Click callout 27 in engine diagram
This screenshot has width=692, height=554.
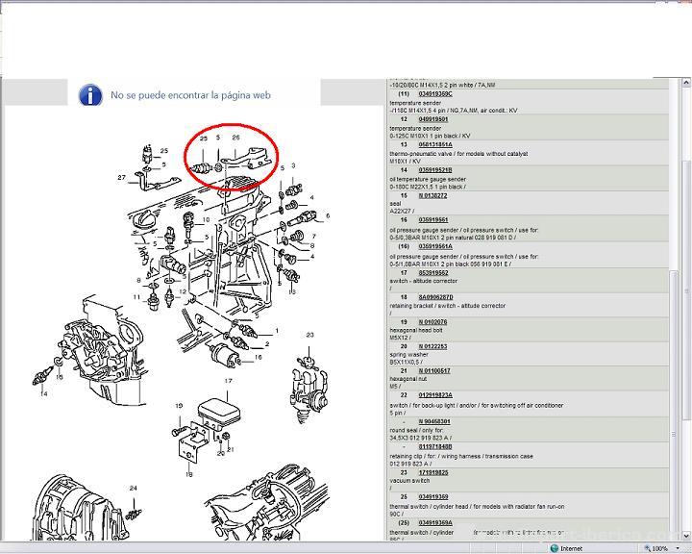pyautogui.click(x=121, y=177)
